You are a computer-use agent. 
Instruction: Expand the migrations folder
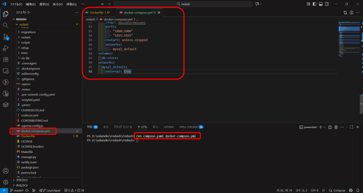click(28, 32)
